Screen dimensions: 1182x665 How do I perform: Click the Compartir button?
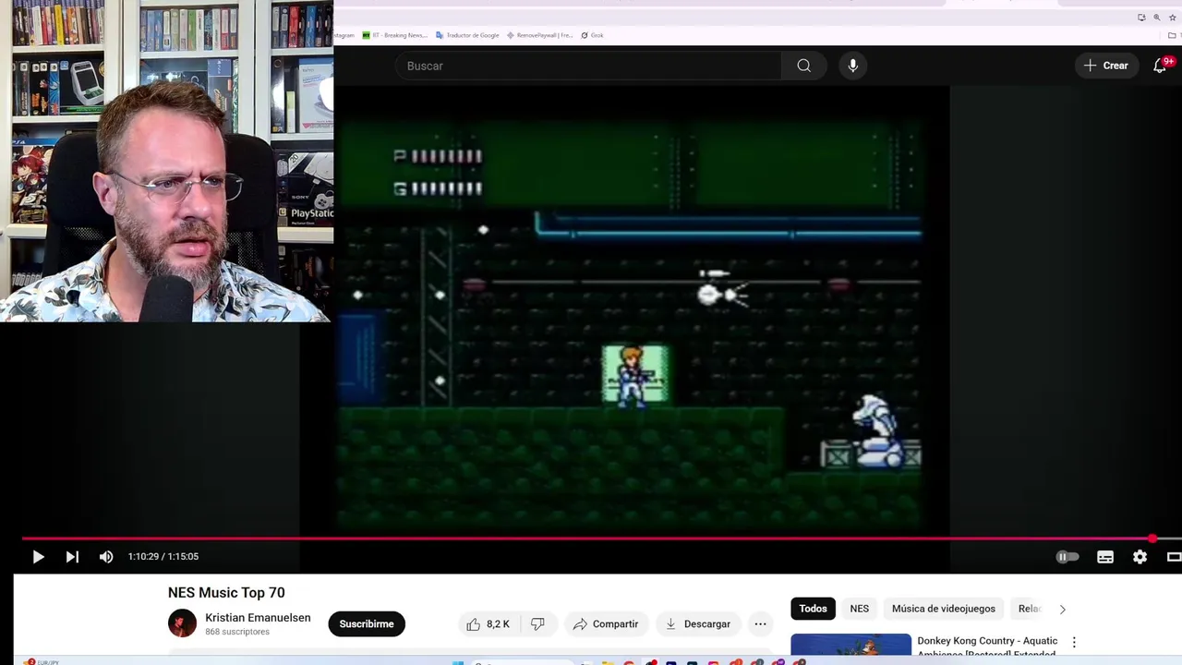pyautogui.click(x=606, y=624)
